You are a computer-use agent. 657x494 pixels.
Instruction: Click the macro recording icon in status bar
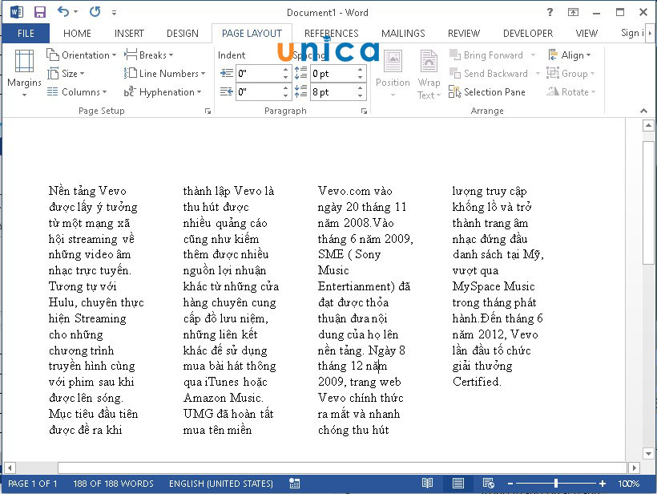(x=295, y=484)
